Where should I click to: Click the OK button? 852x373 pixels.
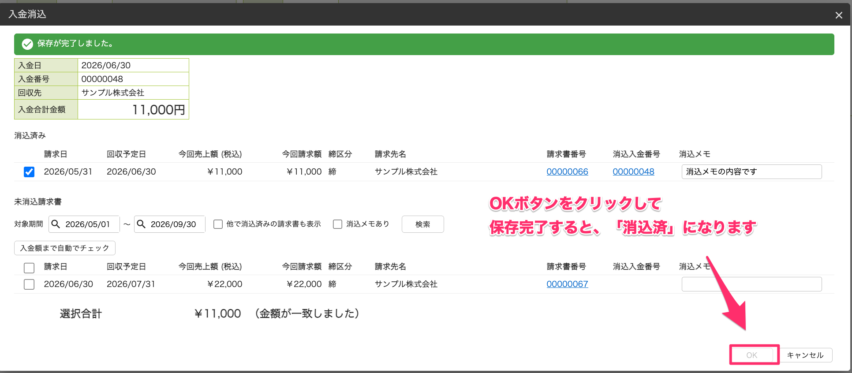pos(752,355)
